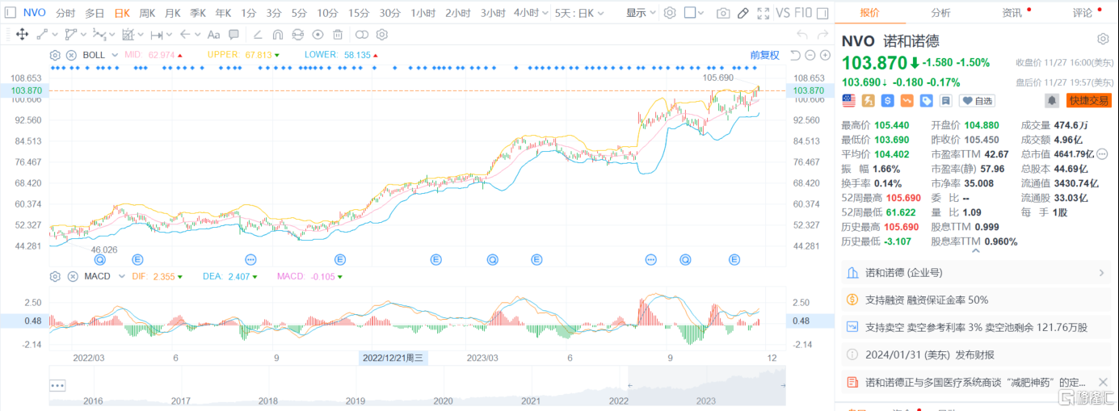Collapse quote details with up chevron
Screen dimensions: 1119x411
coord(976,251)
